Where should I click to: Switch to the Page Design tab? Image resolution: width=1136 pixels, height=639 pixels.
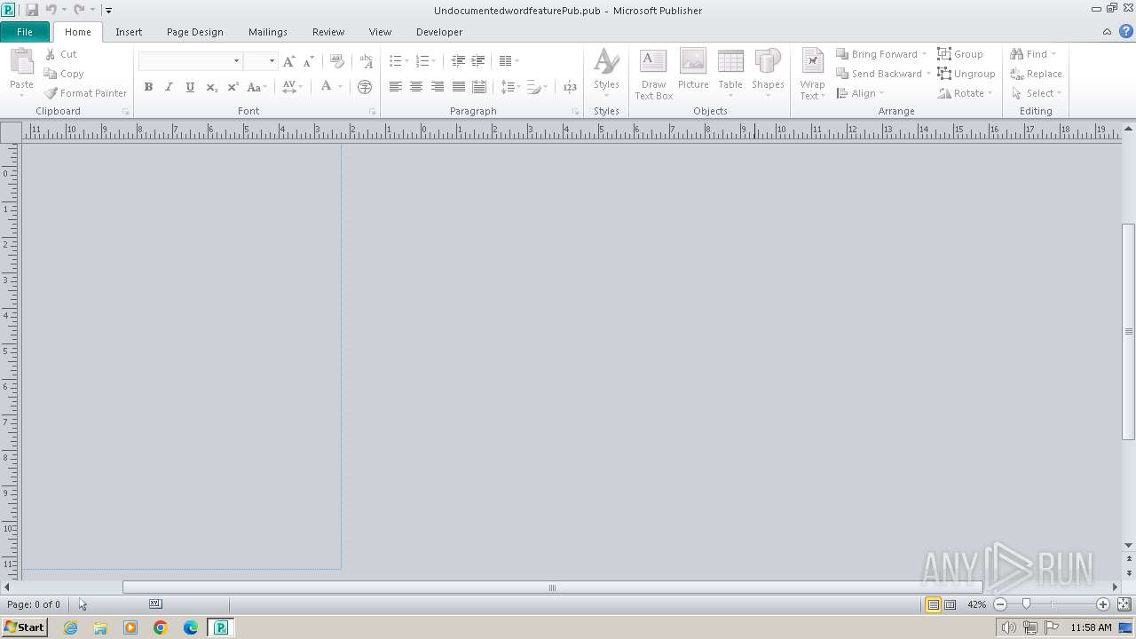pyautogui.click(x=195, y=32)
